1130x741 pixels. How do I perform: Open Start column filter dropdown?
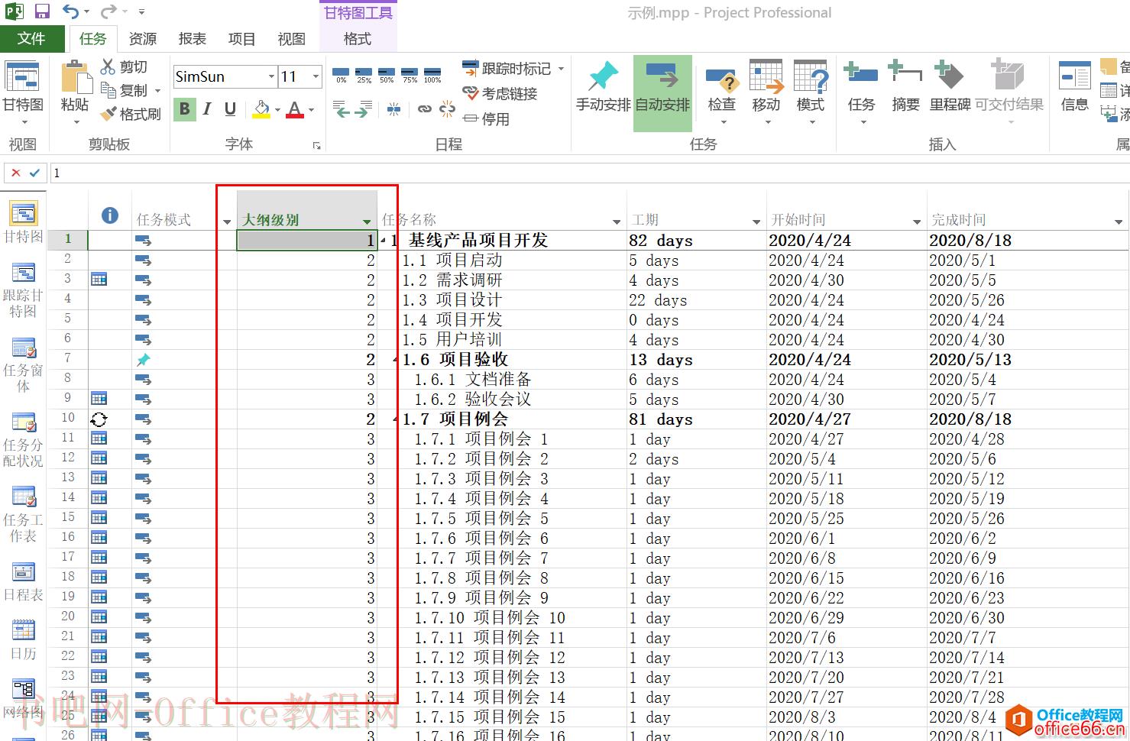point(917,222)
